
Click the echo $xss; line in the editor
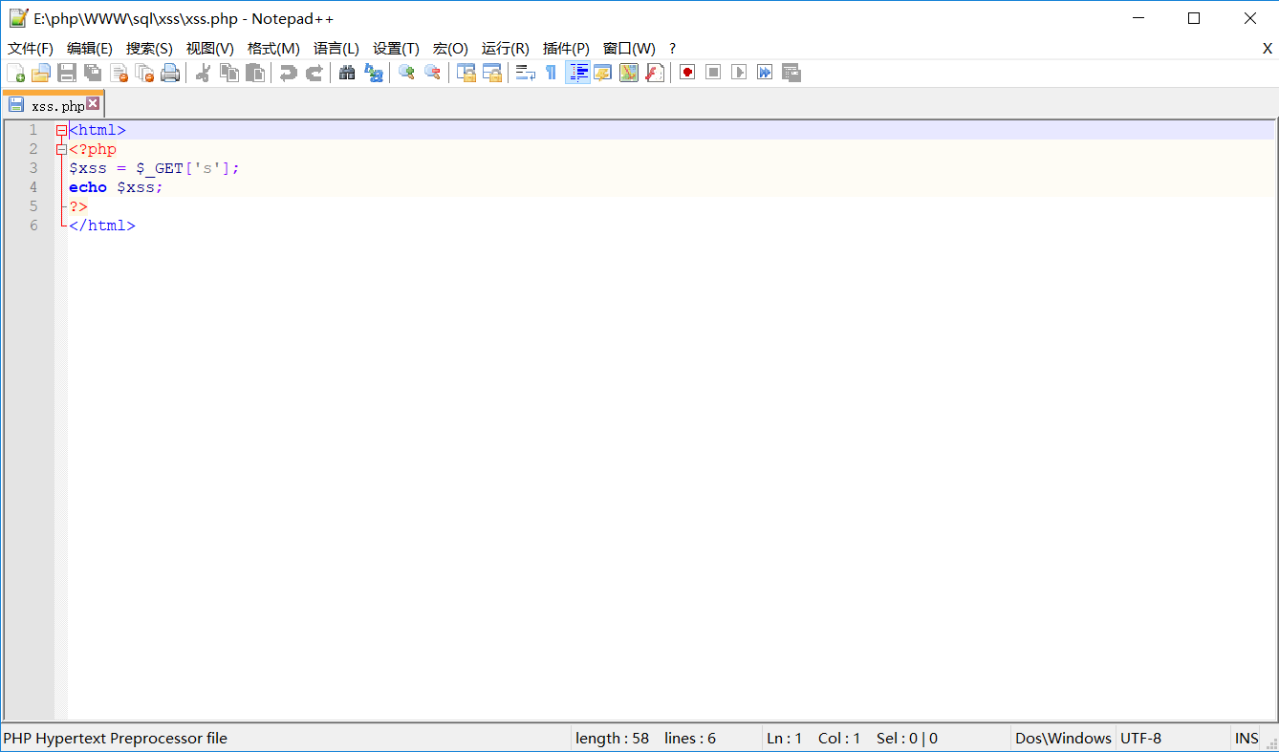pos(116,187)
